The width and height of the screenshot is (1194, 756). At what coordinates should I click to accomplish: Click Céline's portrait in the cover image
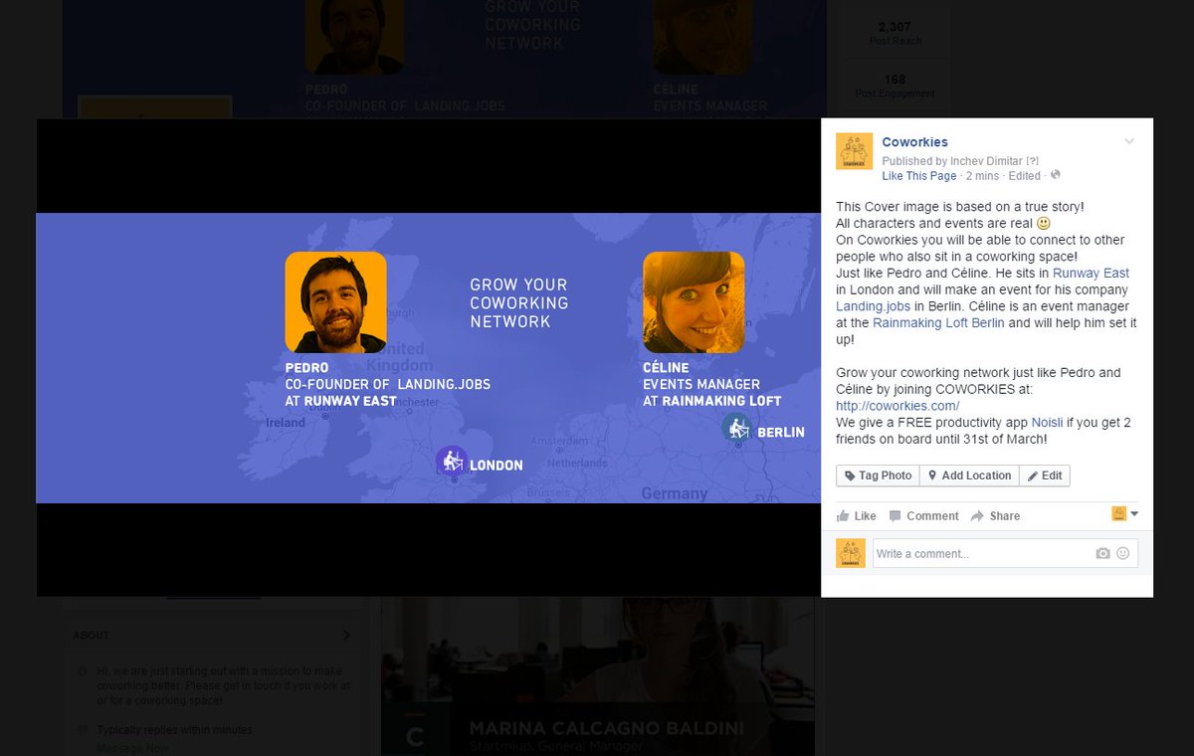click(x=694, y=302)
